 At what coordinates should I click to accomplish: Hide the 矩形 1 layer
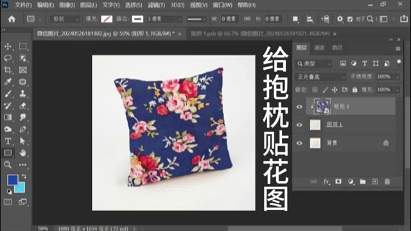tap(299, 107)
